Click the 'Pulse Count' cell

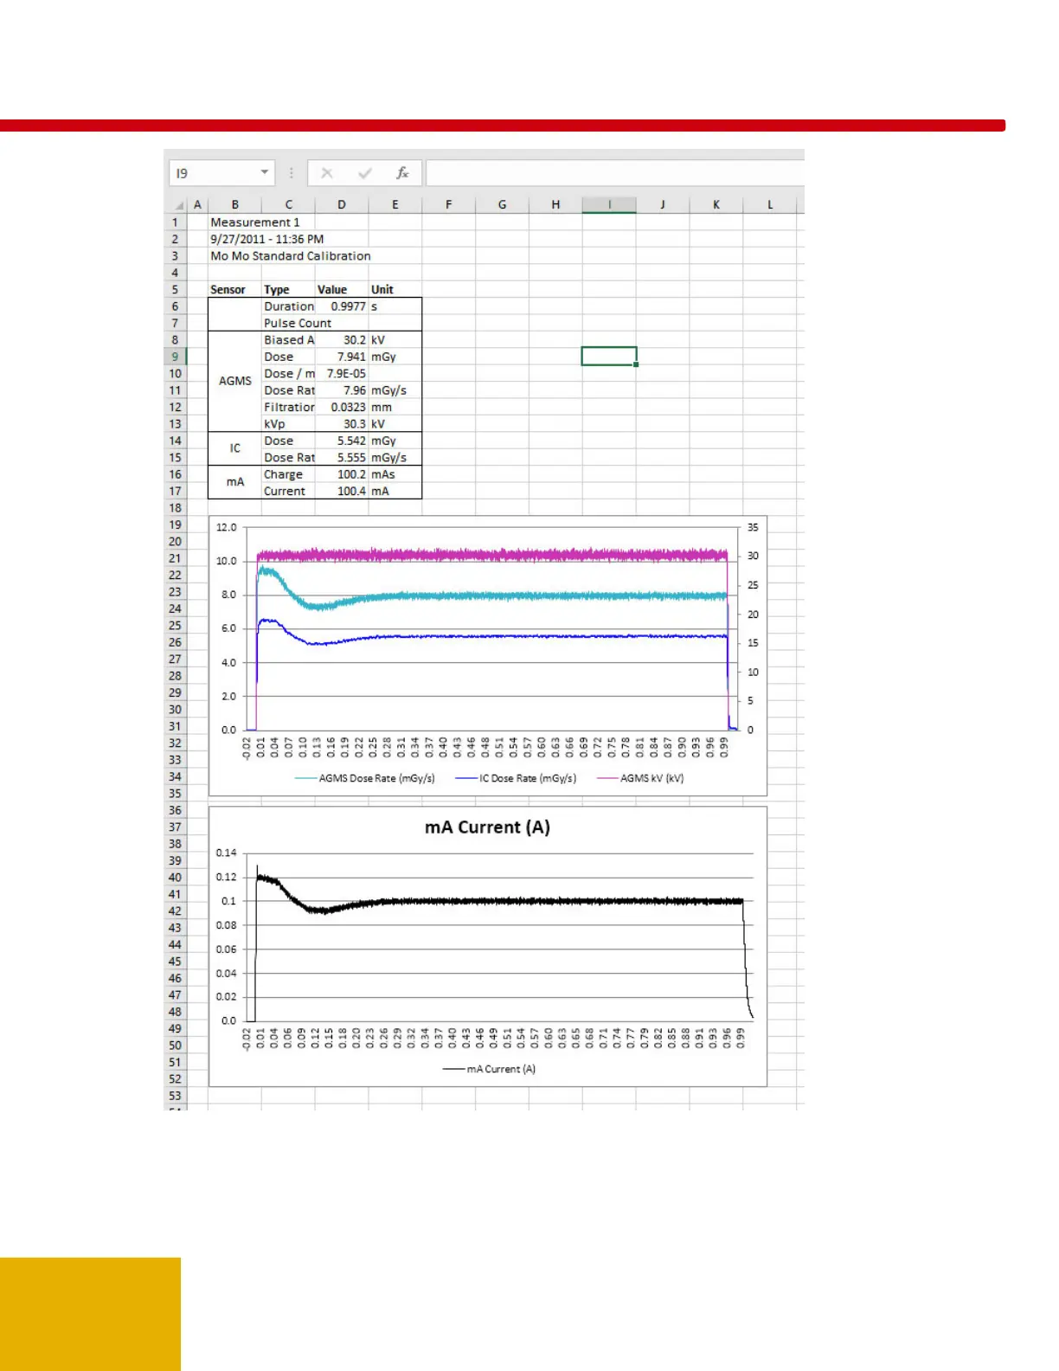pyautogui.click(x=298, y=323)
